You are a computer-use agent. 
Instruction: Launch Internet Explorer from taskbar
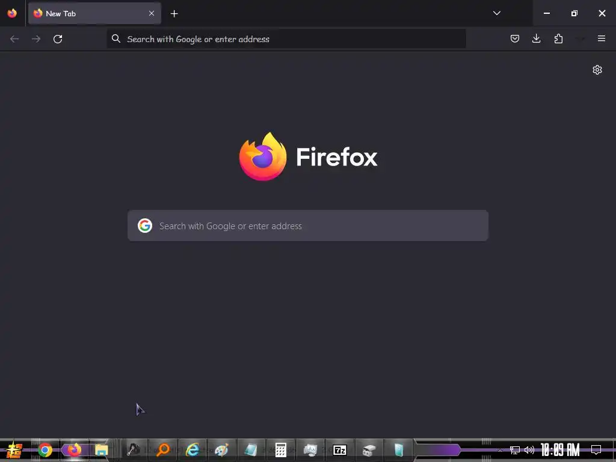pyautogui.click(x=192, y=450)
